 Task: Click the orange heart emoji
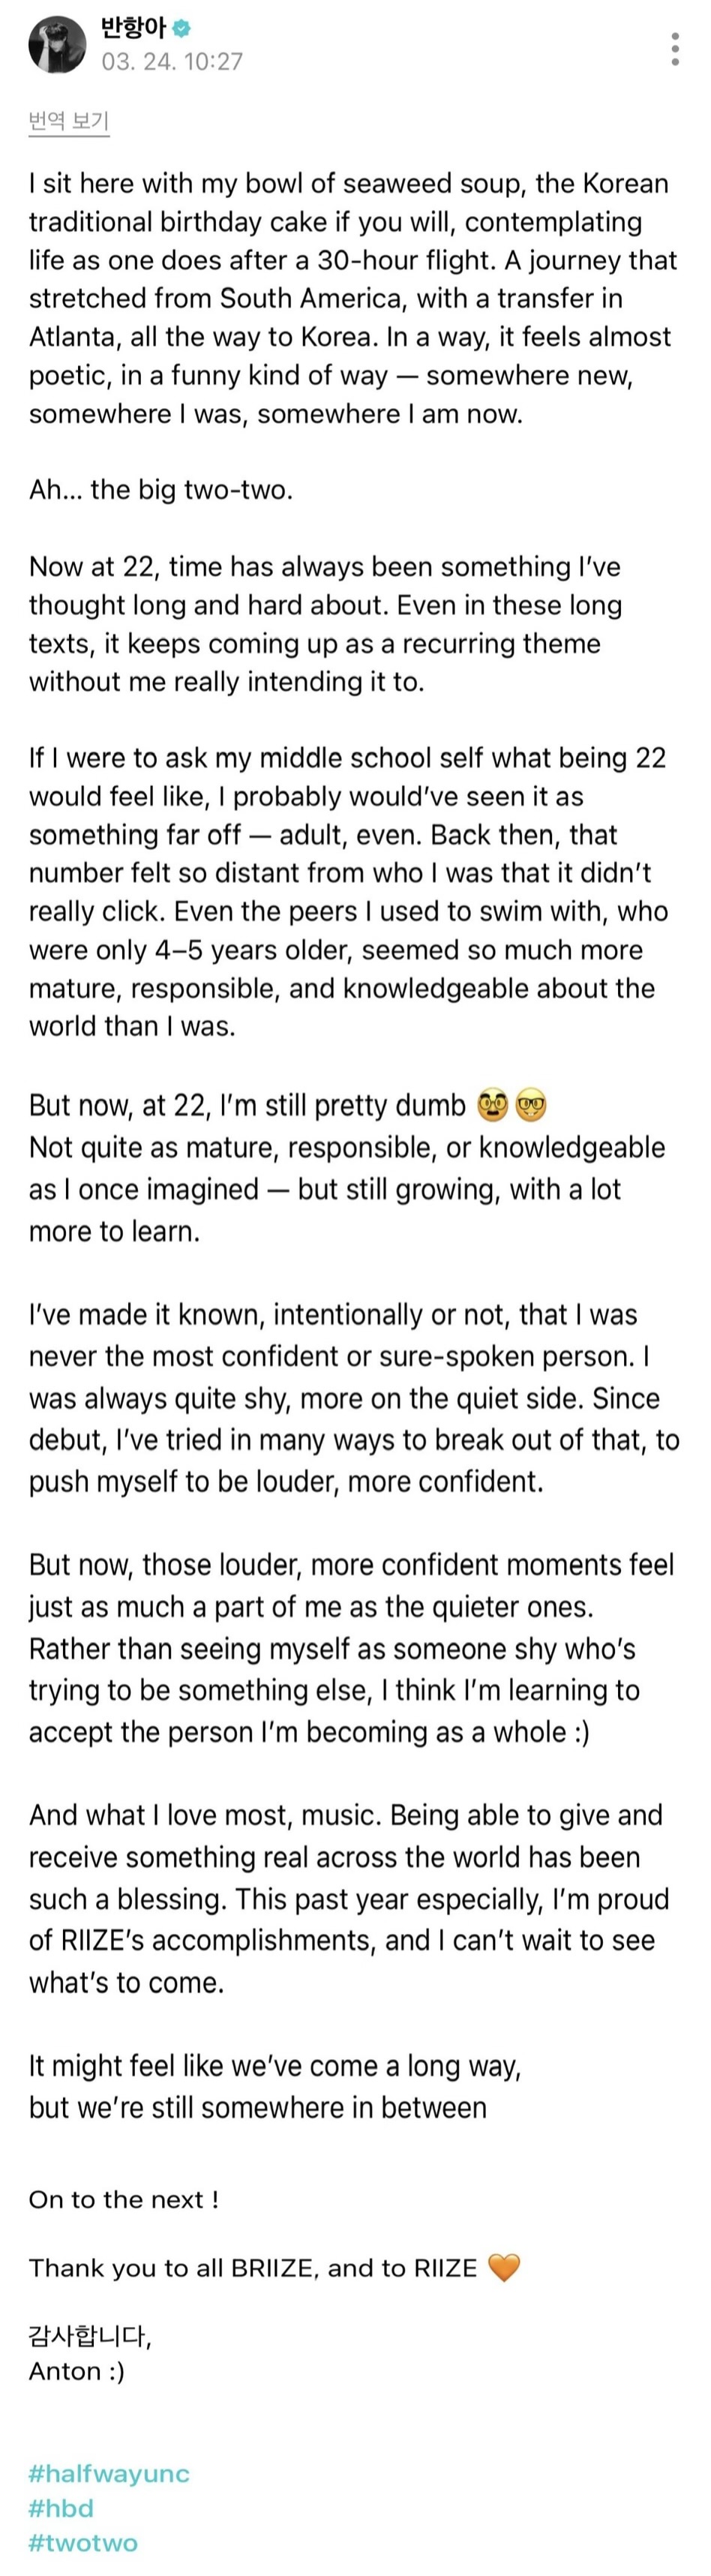tap(504, 2267)
